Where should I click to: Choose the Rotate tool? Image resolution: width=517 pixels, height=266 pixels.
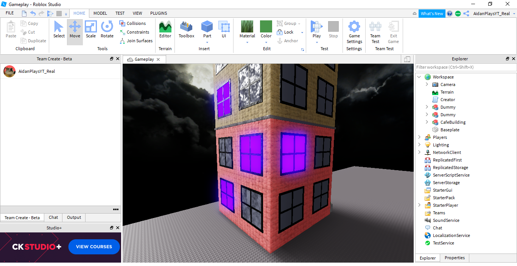(107, 29)
